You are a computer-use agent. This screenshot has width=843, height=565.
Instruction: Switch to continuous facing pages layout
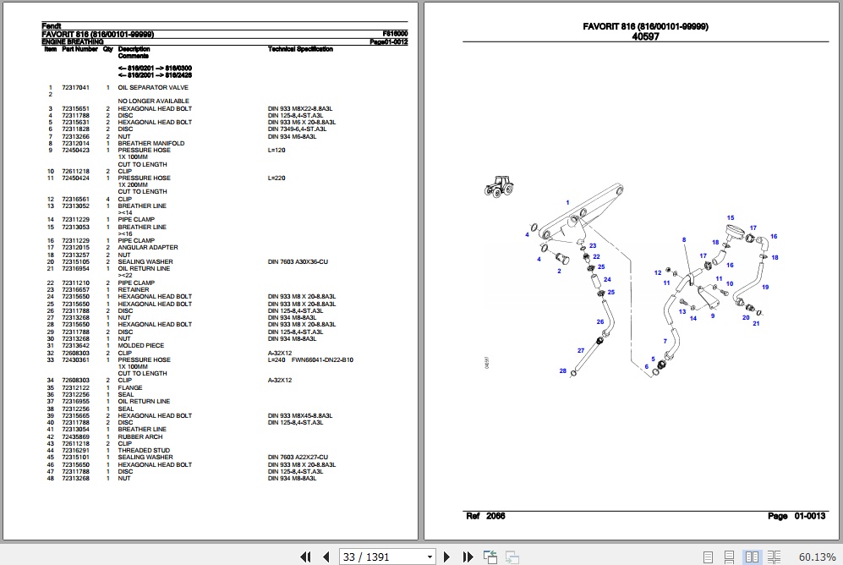click(x=775, y=557)
